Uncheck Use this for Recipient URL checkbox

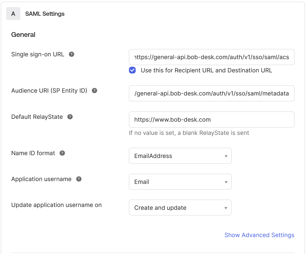tap(132, 70)
